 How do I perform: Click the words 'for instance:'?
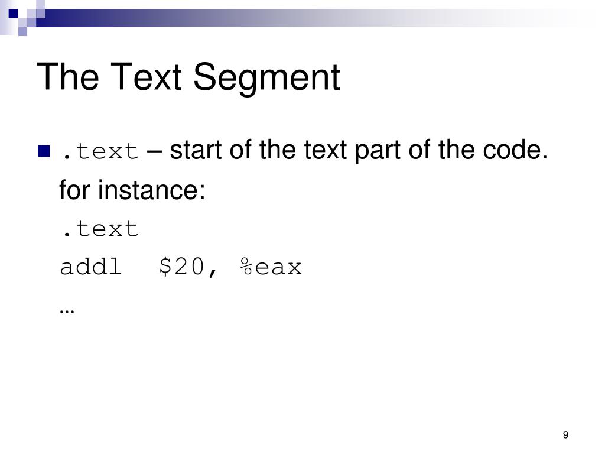[x=132, y=190]
